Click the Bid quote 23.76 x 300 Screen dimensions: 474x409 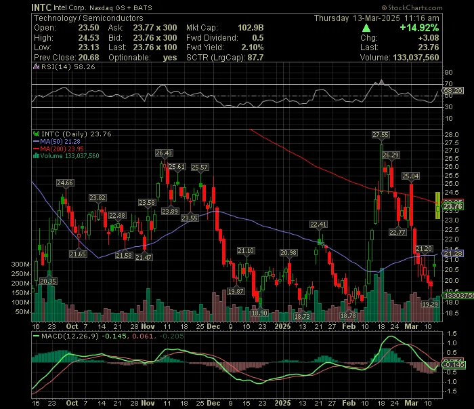tap(155, 38)
